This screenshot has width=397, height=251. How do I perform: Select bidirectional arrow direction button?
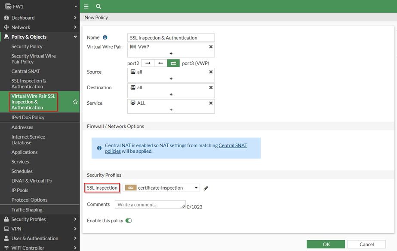click(173, 63)
